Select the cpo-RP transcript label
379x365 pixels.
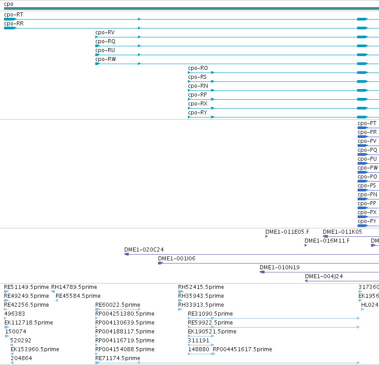pyautogui.click(x=197, y=95)
